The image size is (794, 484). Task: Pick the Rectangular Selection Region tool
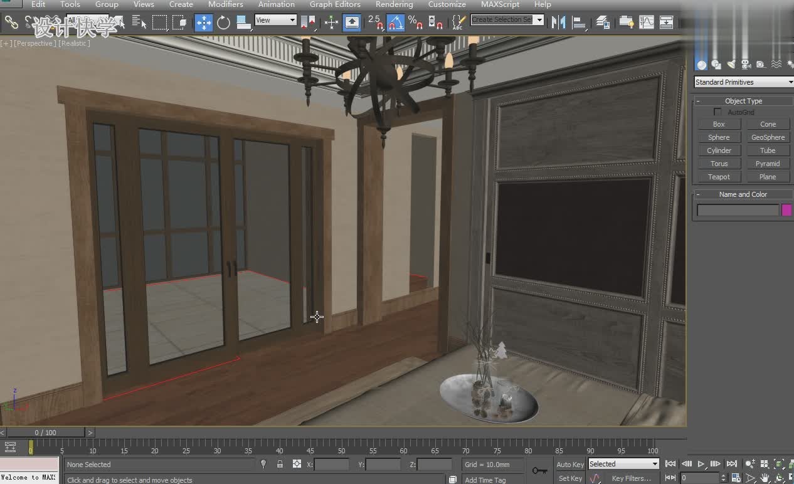[x=160, y=23]
